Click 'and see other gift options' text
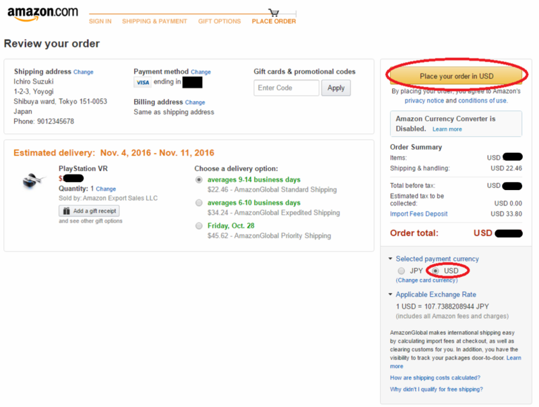The image size is (539, 407). coord(90,221)
